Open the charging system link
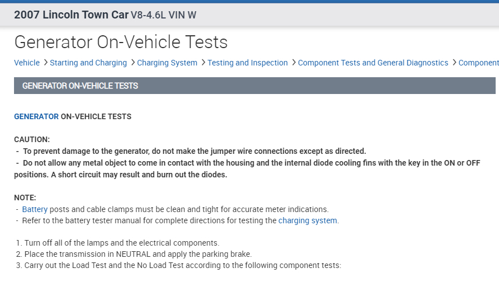 click(x=308, y=220)
